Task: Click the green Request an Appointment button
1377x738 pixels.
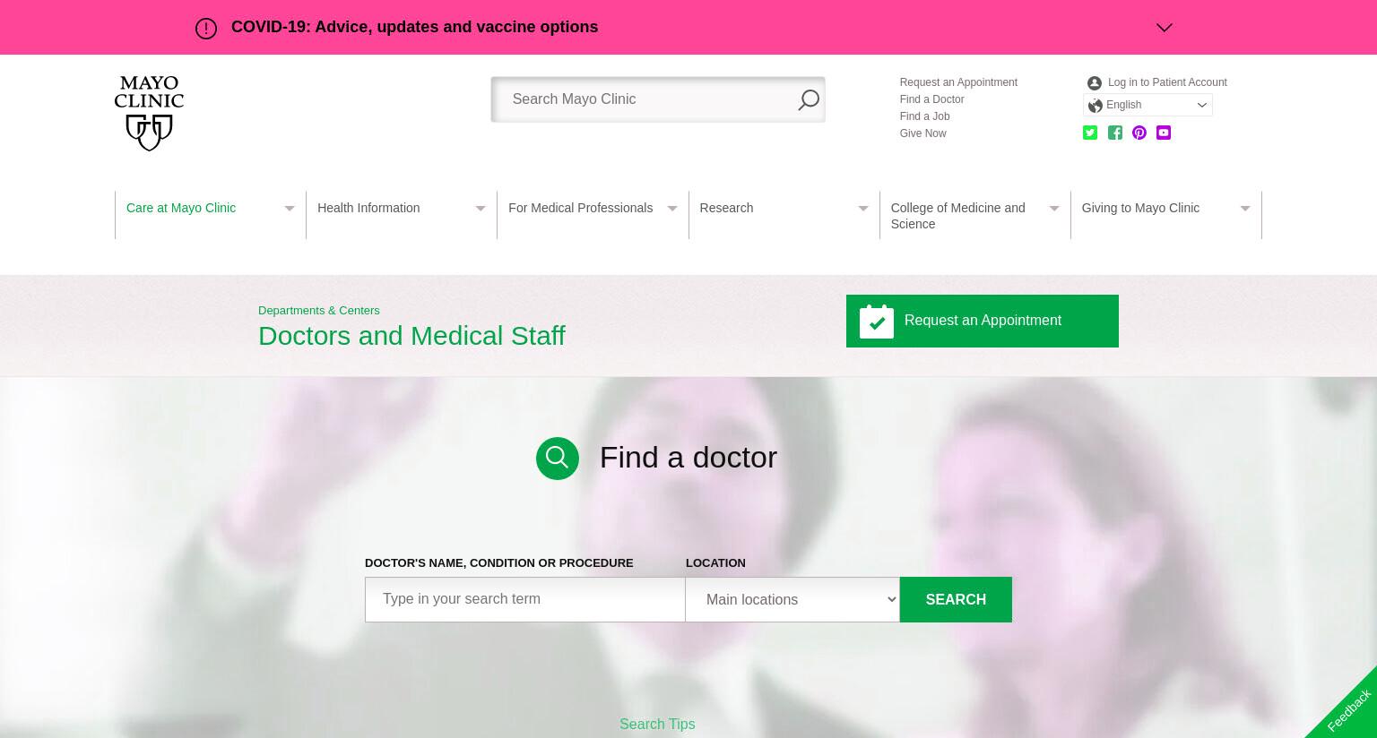Action: (x=983, y=321)
